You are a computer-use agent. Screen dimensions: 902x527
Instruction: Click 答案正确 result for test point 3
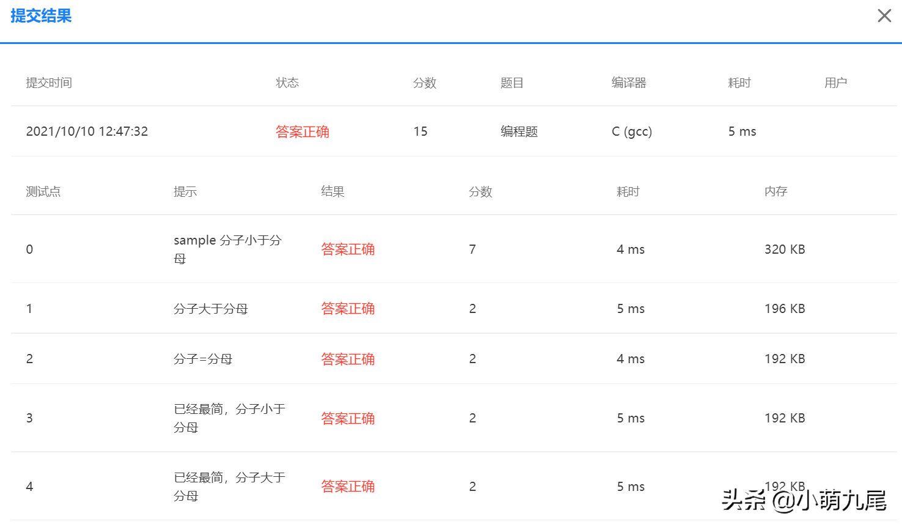(x=348, y=418)
